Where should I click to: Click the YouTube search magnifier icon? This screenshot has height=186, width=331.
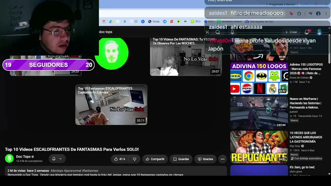pyautogui.click(x=218, y=32)
